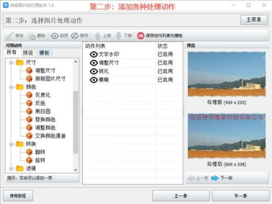272x204 pixels.
Task: Click the 禁用 crossed-eye icon in toolbar
Action: 75,36
